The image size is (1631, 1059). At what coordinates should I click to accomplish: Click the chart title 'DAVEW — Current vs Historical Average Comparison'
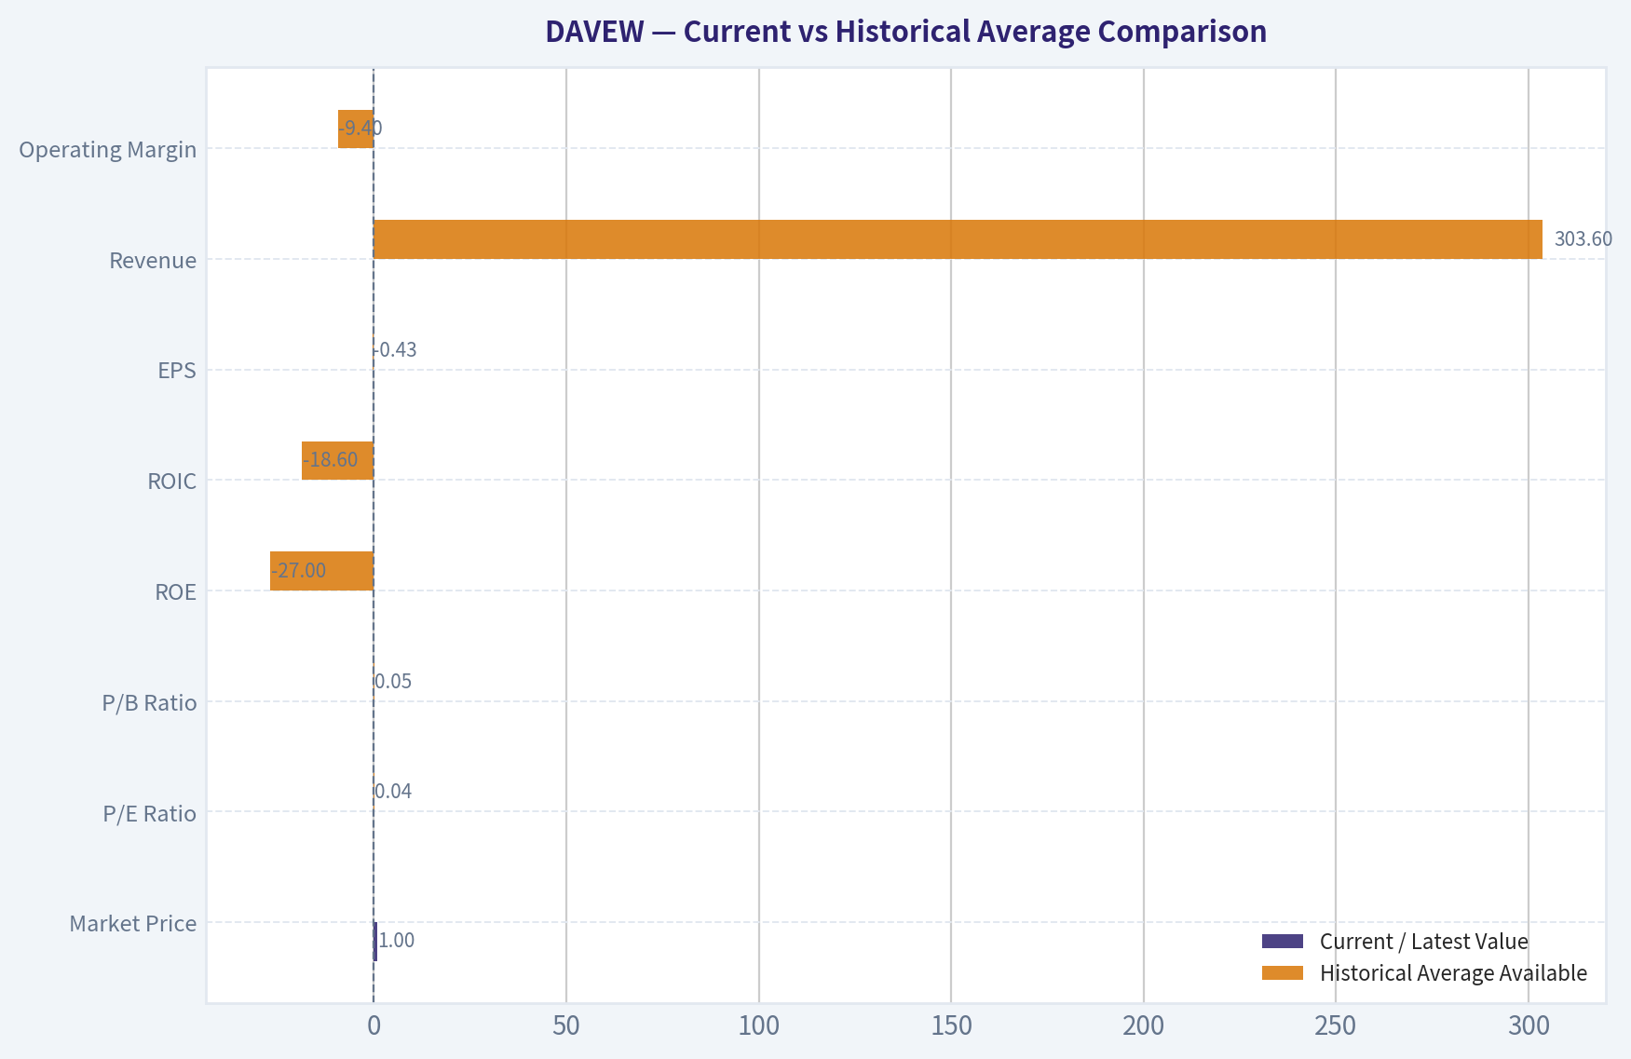[x=905, y=32]
